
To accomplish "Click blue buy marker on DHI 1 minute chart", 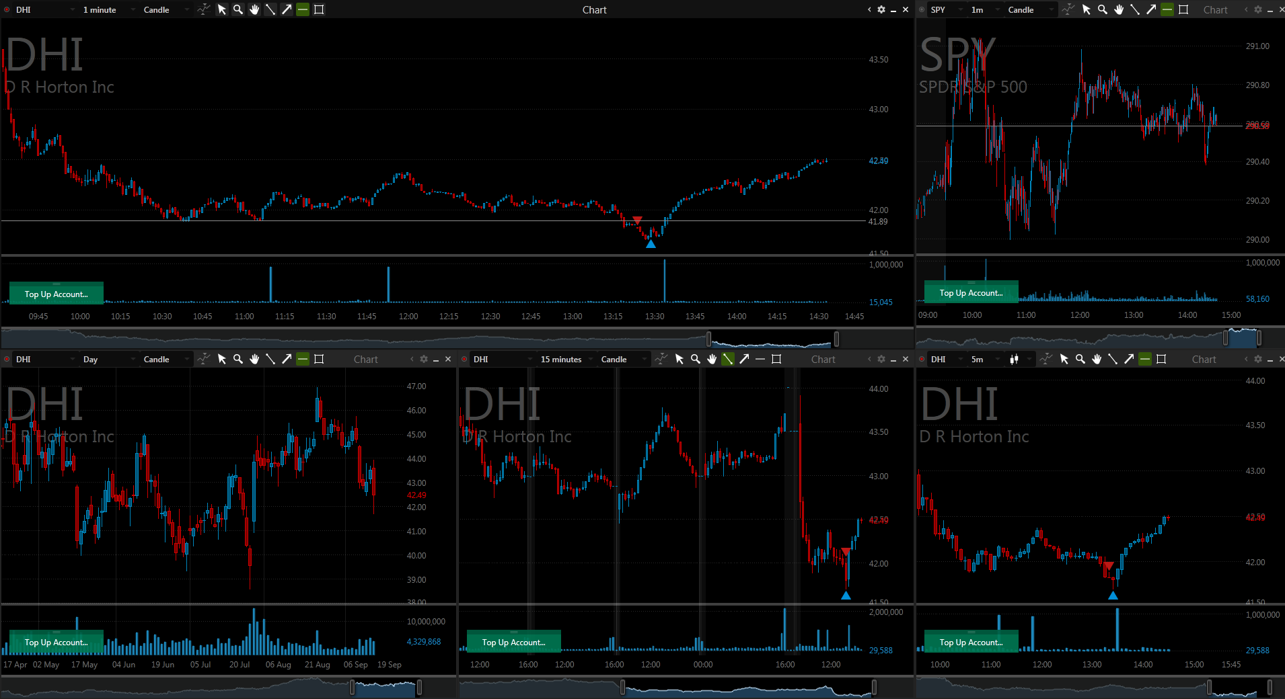I will (x=651, y=244).
